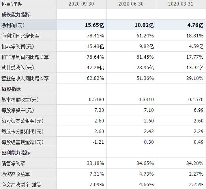
Task: Select the 61.45% value
Action: [145, 57]
